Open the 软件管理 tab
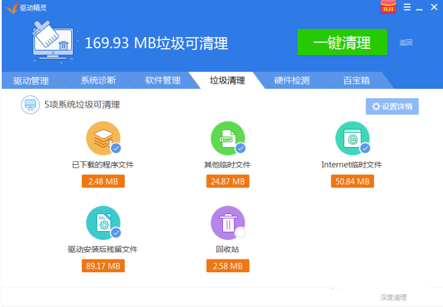The height and width of the screenshot is (307, 443). click(163, 81)
